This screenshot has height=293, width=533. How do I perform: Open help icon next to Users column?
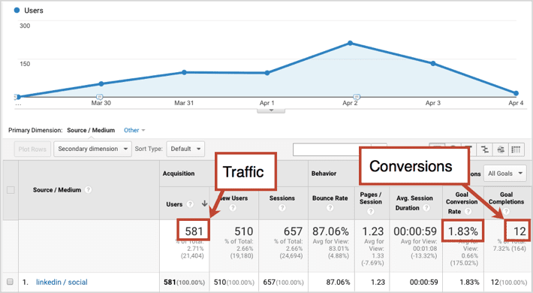pos(190,204)
